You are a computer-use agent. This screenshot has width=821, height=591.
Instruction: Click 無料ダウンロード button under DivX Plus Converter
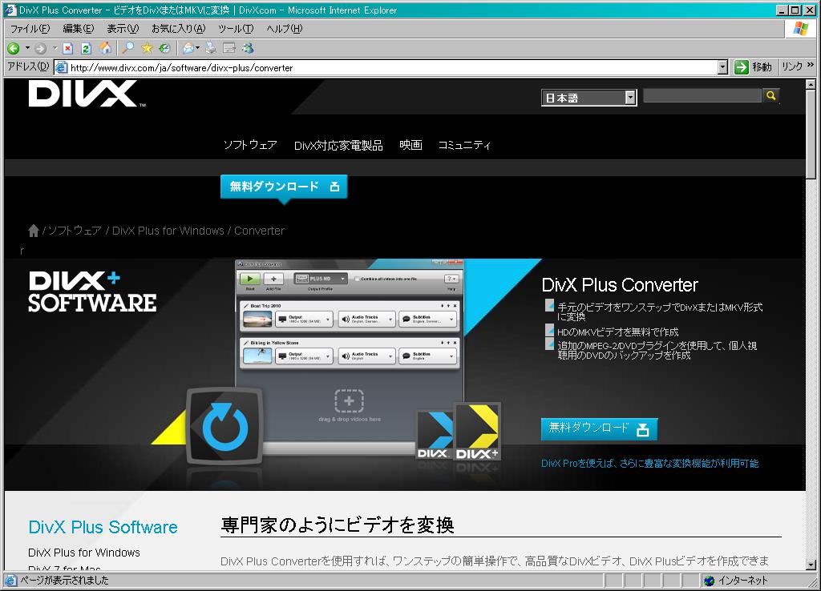pos(599,429)
